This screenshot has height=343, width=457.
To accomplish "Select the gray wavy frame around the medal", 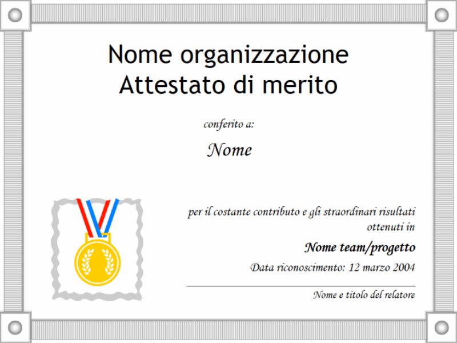I will (57, 252).
